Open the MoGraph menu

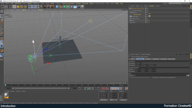tap(78, 3)
